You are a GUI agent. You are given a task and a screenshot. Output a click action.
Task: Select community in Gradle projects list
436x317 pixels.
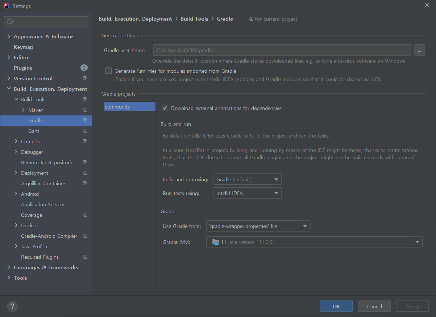tap(130, 107)
